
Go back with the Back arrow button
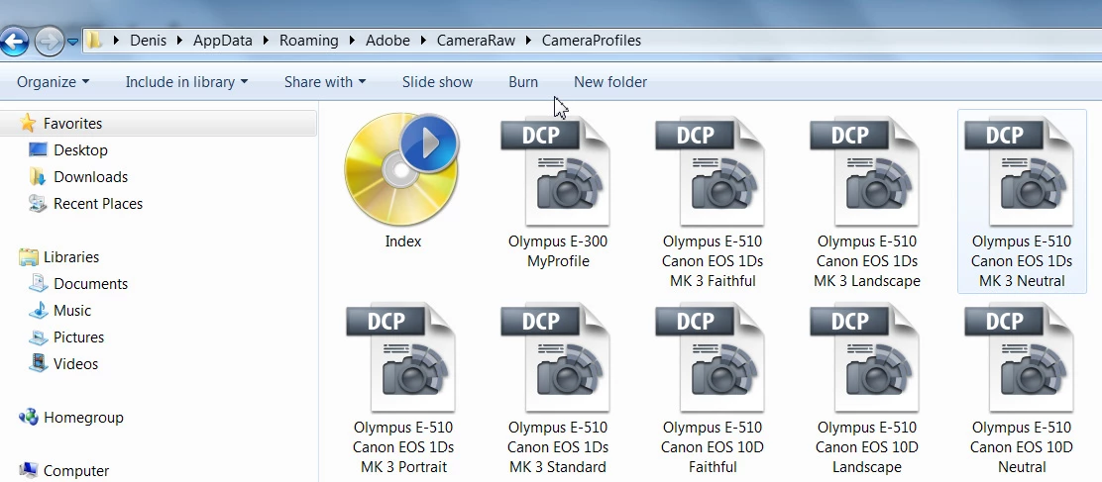pos(13,42)
